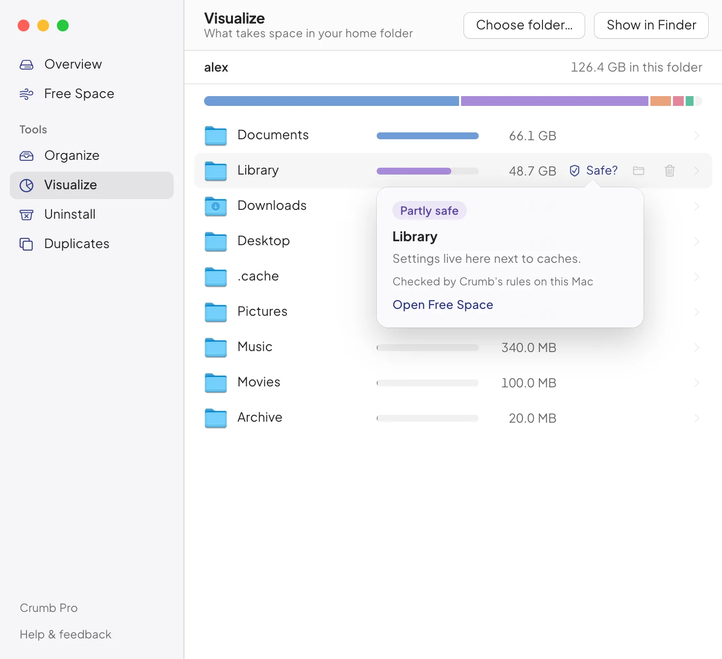Click the purple Library segment of usage bar
This screenshot has height=659, width=722.
click(x=555, y=101)
